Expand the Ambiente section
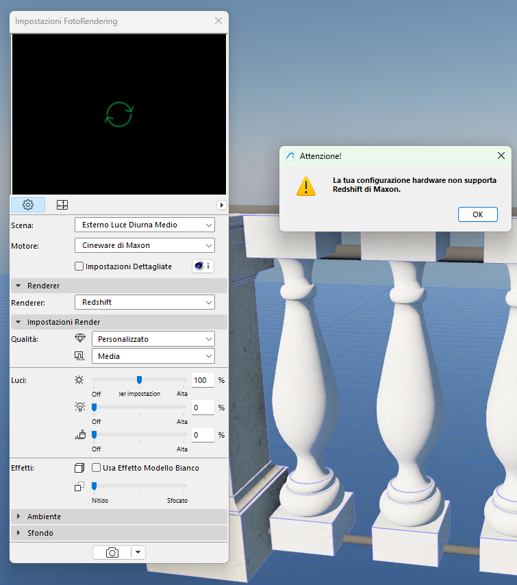 pos(119,516)
